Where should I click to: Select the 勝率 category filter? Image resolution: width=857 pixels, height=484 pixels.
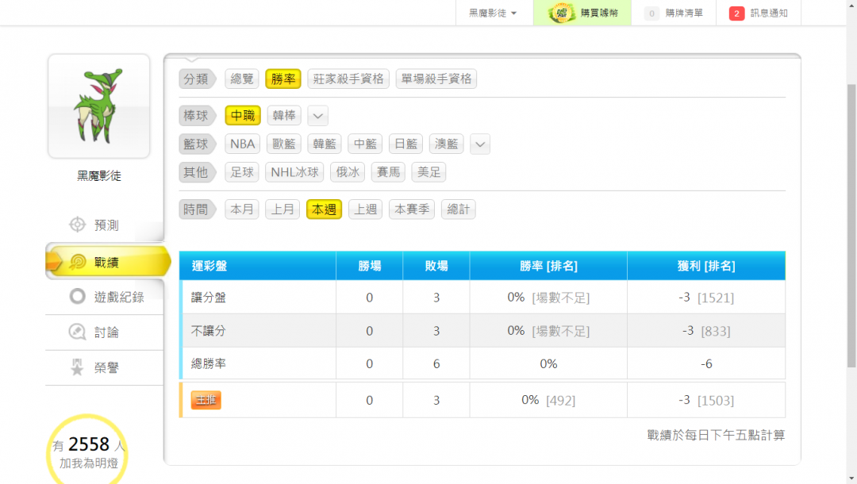(x=283, y=79)
